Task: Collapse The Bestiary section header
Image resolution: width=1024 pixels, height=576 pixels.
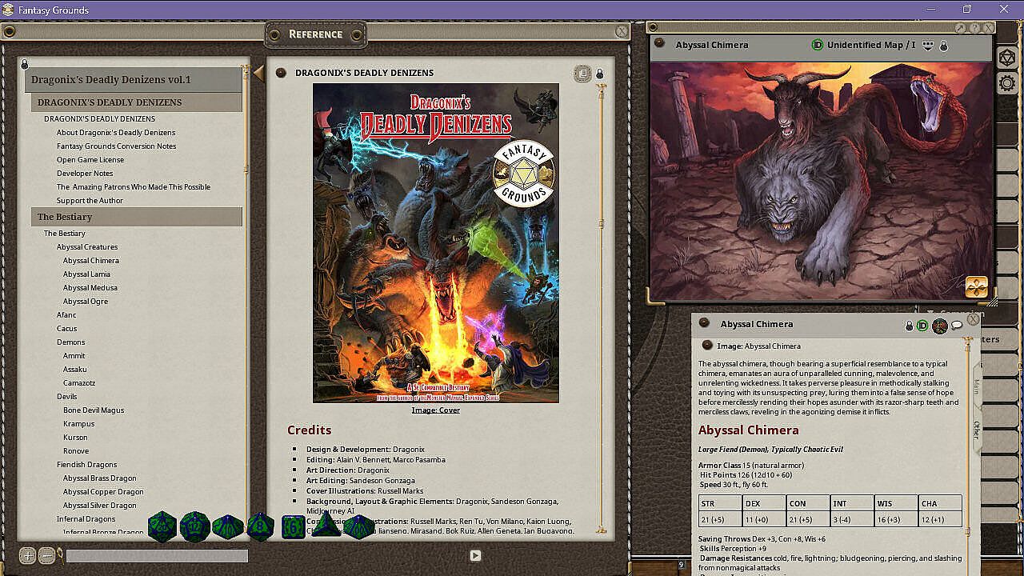Action: [137, 217]
